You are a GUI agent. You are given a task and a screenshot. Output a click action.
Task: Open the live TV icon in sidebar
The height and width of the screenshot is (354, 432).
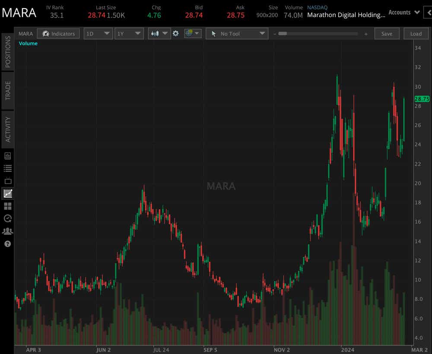pyautogui.click(x=8, y=181)
